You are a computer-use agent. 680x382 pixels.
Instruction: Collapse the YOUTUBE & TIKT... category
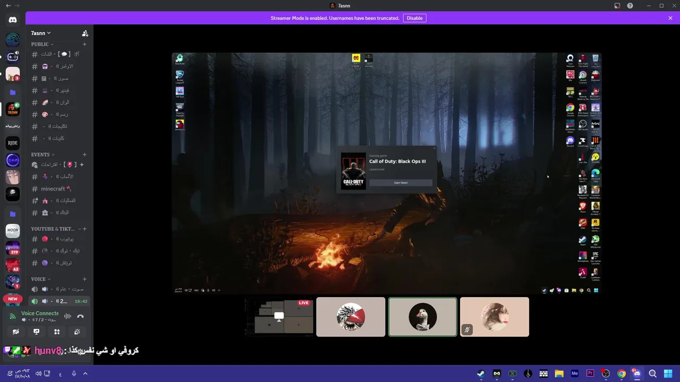tap(55, 229)
